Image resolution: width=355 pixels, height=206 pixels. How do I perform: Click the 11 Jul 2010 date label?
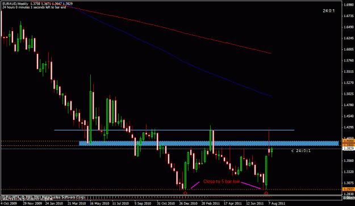point(120,203)
